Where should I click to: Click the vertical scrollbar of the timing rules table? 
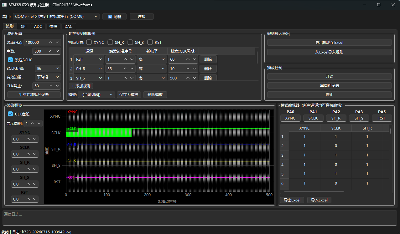coord(257,57)
